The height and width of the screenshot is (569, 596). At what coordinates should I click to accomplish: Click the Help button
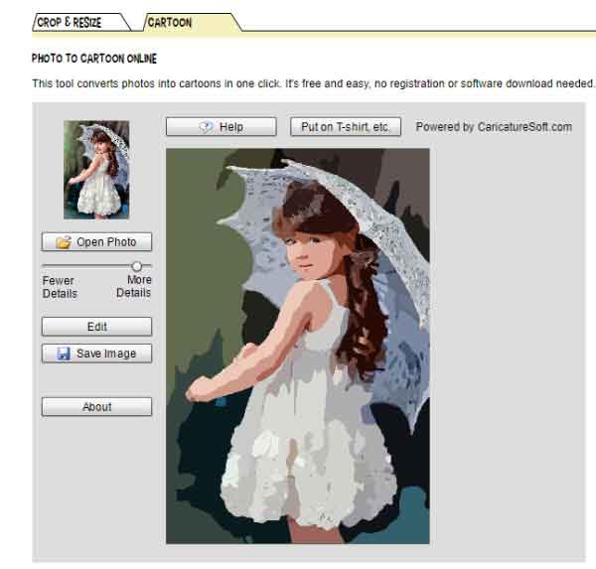coord(221,126)
